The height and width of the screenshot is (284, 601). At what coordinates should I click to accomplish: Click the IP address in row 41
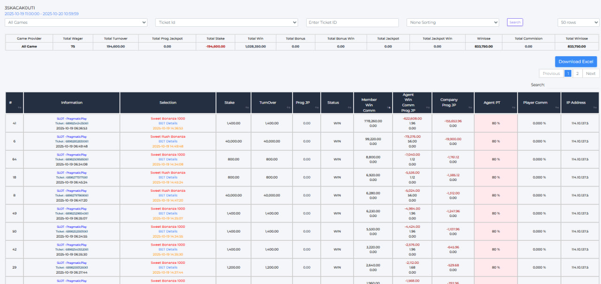580,123
